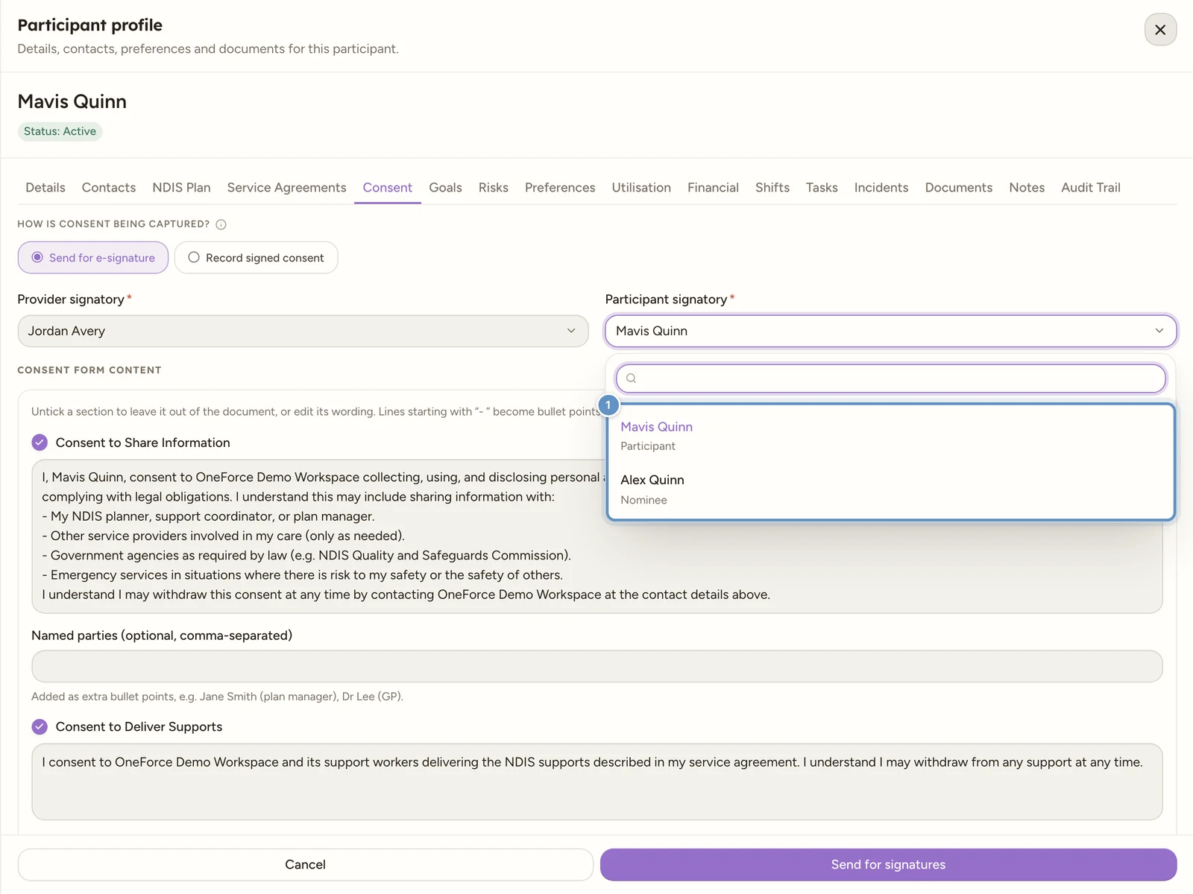This screenshot has width=1193, height=894.
Task: Open the Preferences tab
Action: [x=560, y=188]
